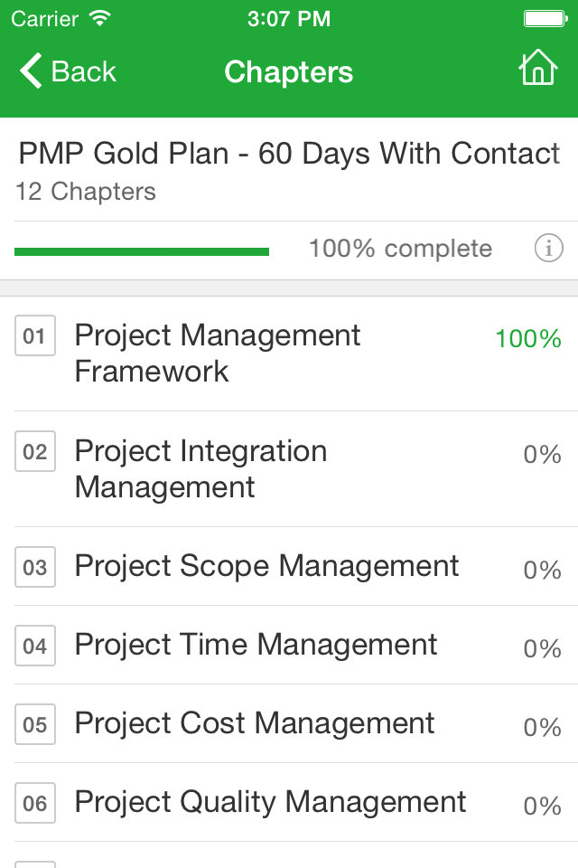
Task: Select Project Scope Management
Action: coord(266,566)
